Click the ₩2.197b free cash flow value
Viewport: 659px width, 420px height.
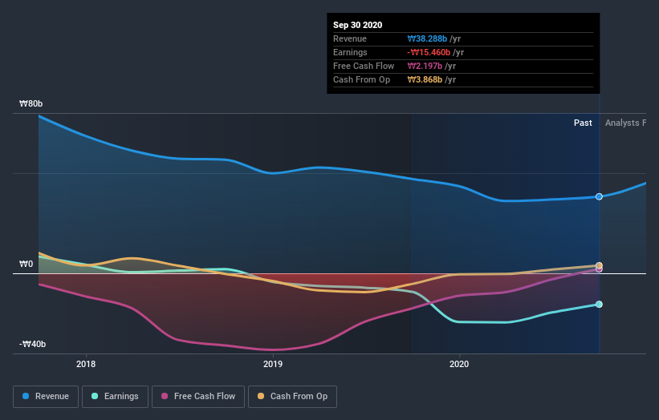tap(425, 66)
